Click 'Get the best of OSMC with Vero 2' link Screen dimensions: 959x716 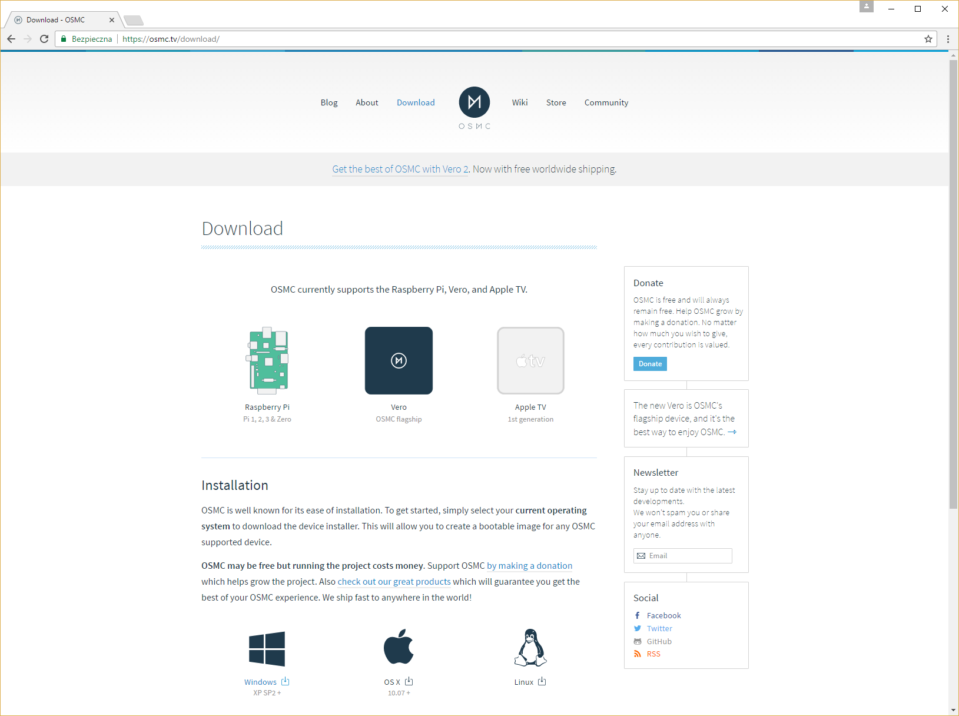(400, 169)
